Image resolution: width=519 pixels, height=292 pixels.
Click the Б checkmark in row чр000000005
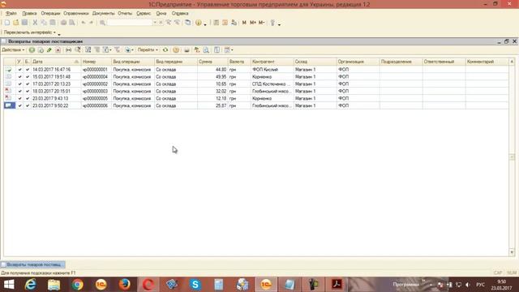[27, 98]
